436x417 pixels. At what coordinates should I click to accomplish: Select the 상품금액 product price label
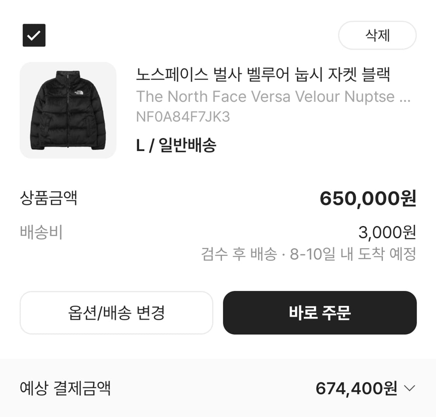point(49,198)
